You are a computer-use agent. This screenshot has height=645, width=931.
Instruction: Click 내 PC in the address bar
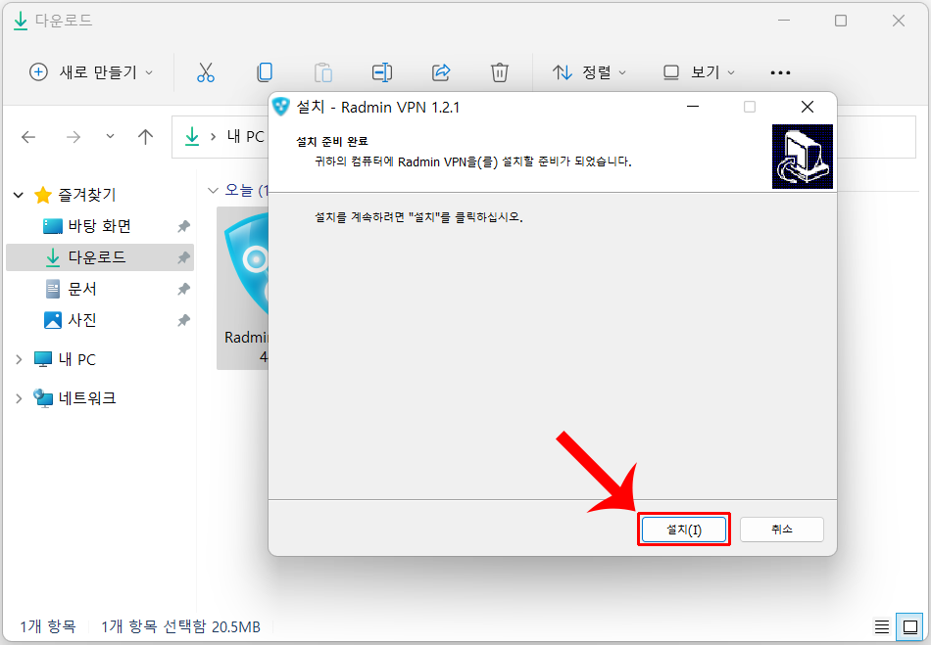pyautogui.click(x=245, y=136)
